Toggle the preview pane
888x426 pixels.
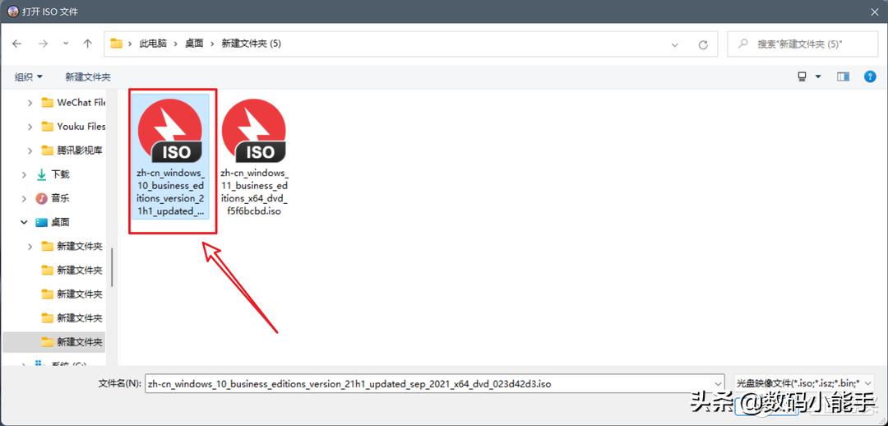coord(844,76)
